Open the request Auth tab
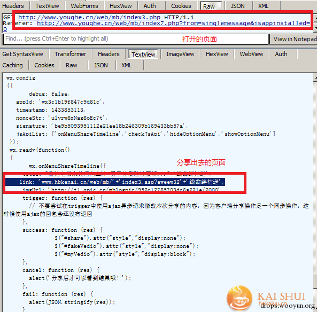Image resolution: width=317 pixels, height=312 pixels. 150,6
